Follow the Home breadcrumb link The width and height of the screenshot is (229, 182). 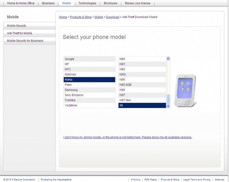click(63, 17)
